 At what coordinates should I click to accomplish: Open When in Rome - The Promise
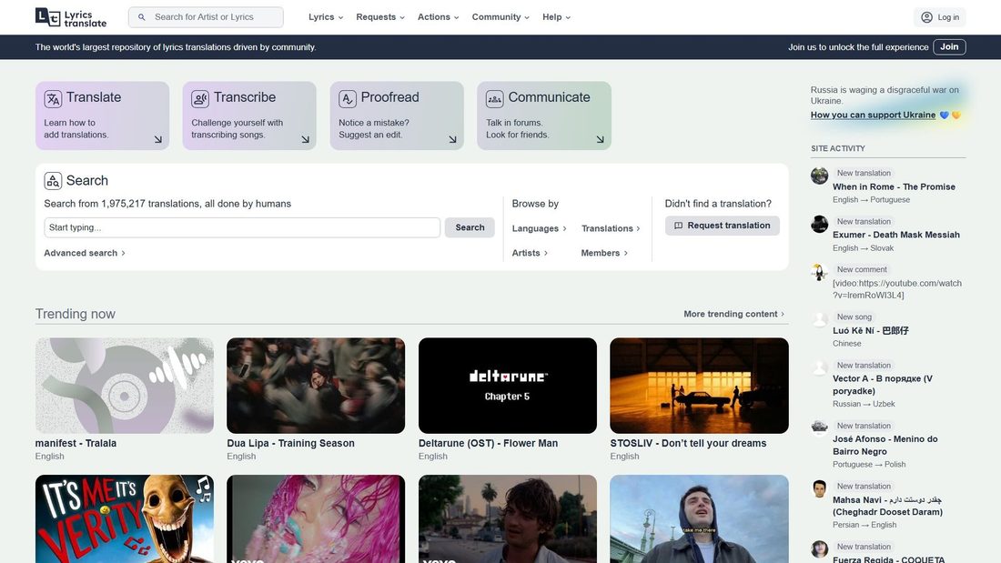point(894,186)
